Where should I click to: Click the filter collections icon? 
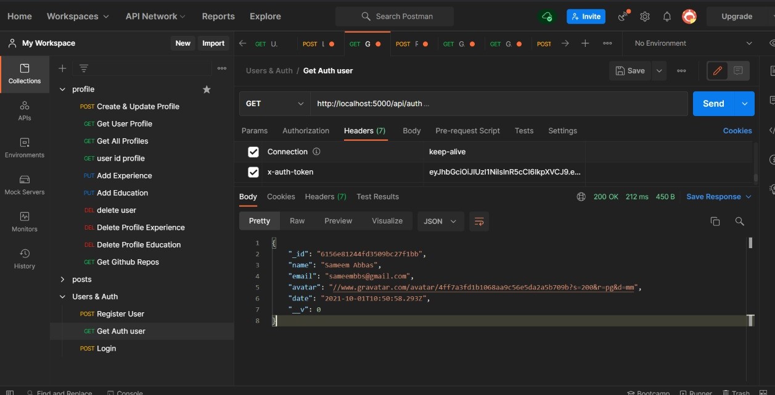pos(84,69)
